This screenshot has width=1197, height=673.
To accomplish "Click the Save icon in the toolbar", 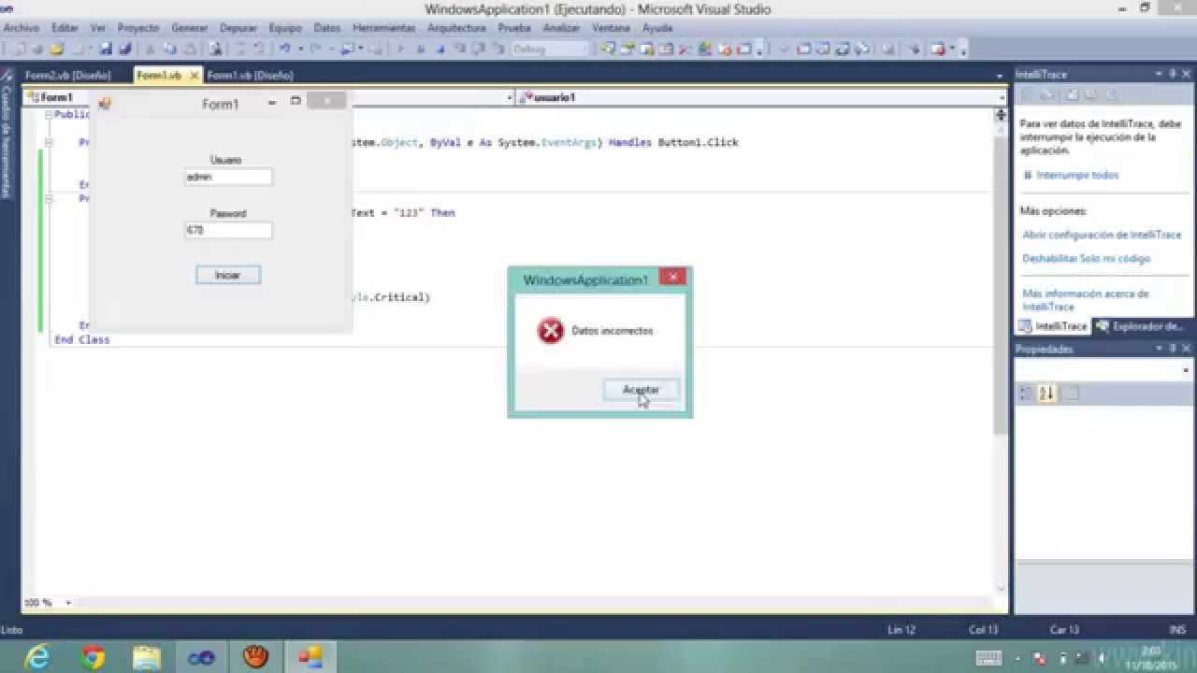I will pos(106,49).
